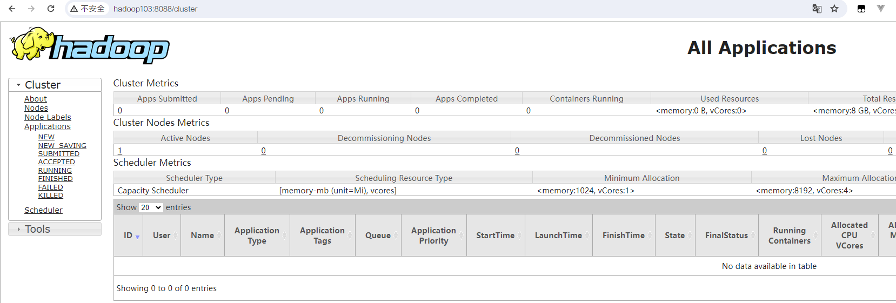Open the About cluster link
Screen dimensions: 896x303
[x=36, y=99]
